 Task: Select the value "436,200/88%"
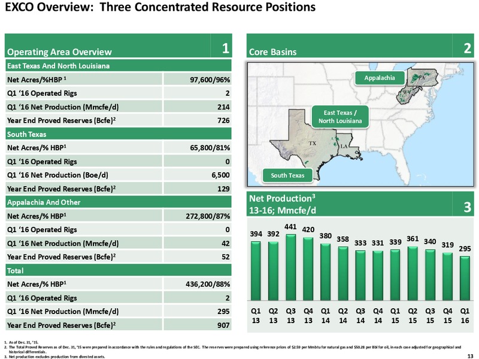(x=208, y=285)
